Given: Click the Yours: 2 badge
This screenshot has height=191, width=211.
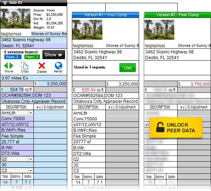Looking at the screenshot, I should (13, 57).
